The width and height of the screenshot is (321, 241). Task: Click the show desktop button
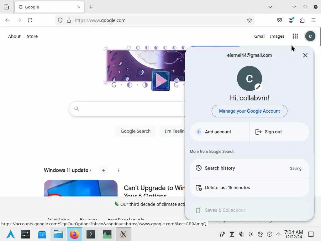pyautogui.click(x=311, y=234)
